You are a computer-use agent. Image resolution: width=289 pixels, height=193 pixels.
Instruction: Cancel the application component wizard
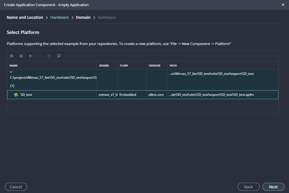[16, 187]
